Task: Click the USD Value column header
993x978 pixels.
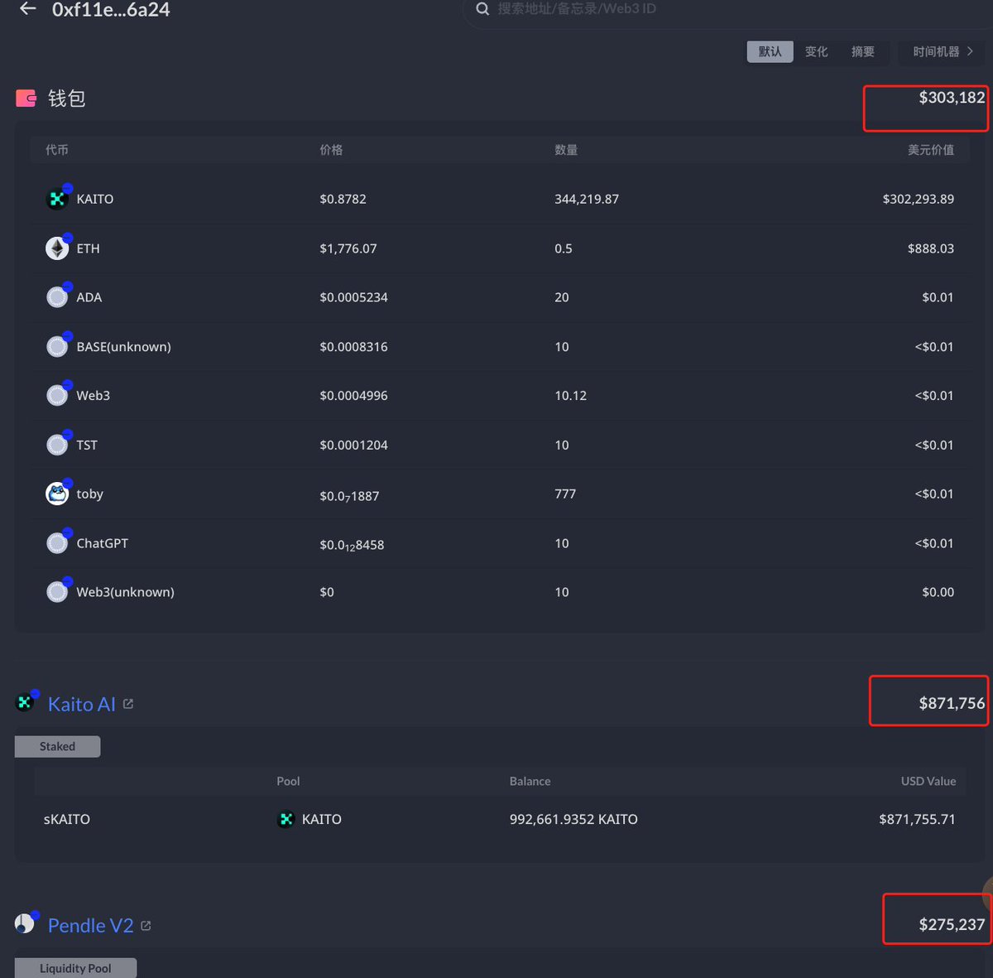Action: pos(928,781)
